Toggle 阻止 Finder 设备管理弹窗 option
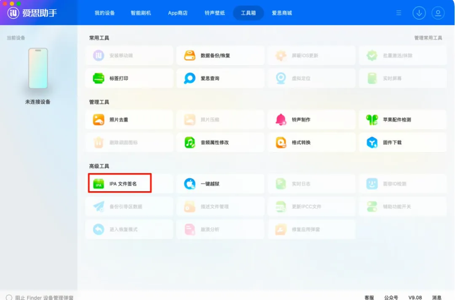455x300 pixels. click(9, 297)
